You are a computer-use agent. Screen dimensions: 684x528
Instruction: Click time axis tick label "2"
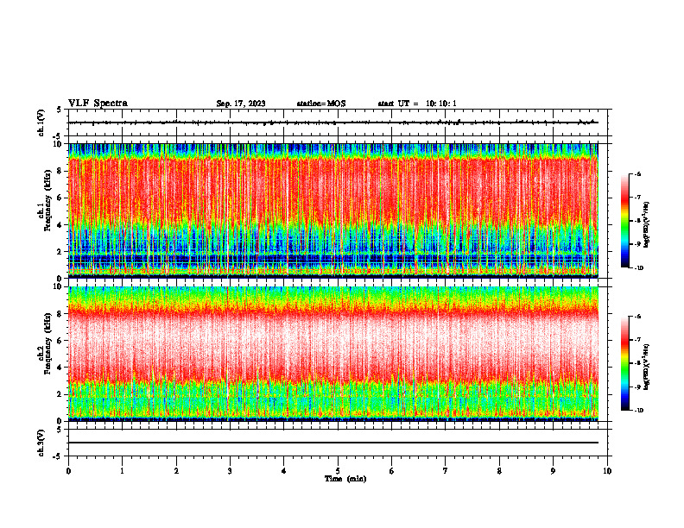pyautogui.click(x=176, y=471)
